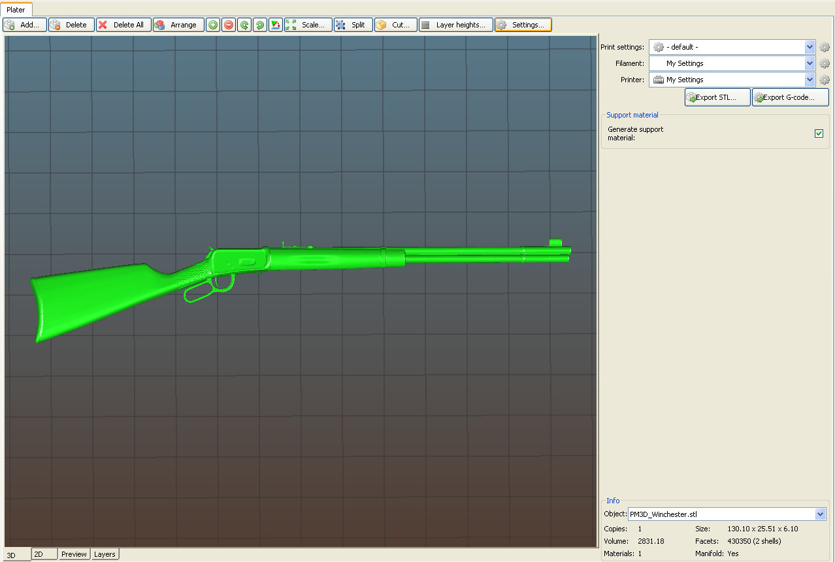Image resolution: width=835 pixels, height=562 pixels.
Task: Split the object into parts
Action: [353, 25]
